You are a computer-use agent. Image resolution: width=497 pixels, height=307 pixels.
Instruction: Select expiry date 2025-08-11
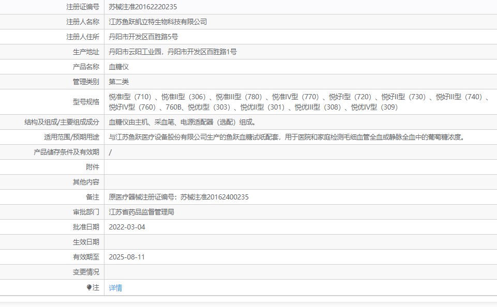(x=127, y=257)
